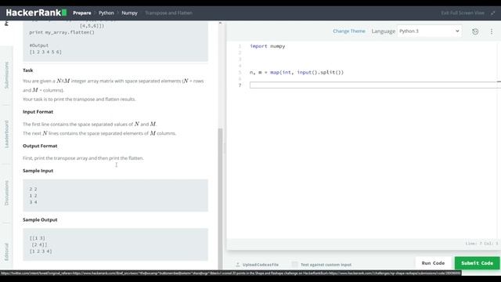This screenshot has height=282, width=501.
Task: Click the sample output code block
Action: [115, 244]
